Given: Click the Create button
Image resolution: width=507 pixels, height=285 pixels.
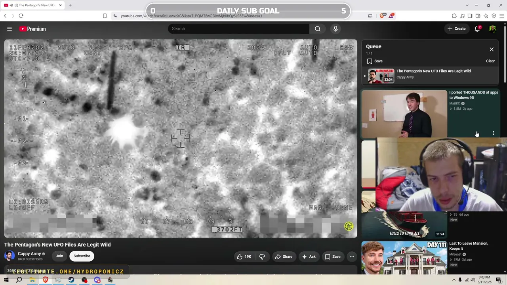Looking at the screenshot, I should coord(457,28).
